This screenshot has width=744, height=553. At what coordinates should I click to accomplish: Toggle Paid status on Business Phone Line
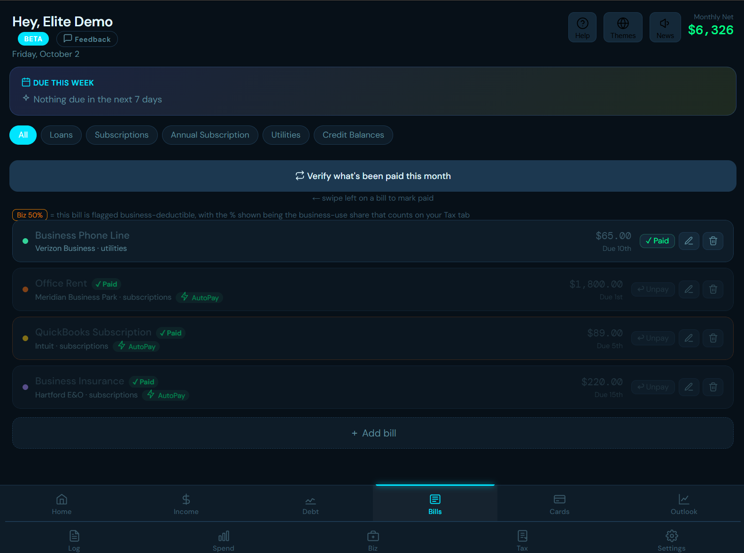[x=657, y=241]
